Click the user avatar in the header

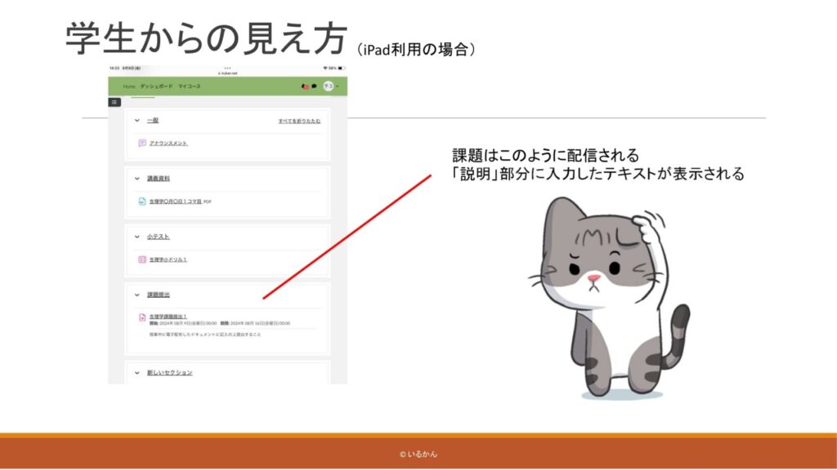328,86
